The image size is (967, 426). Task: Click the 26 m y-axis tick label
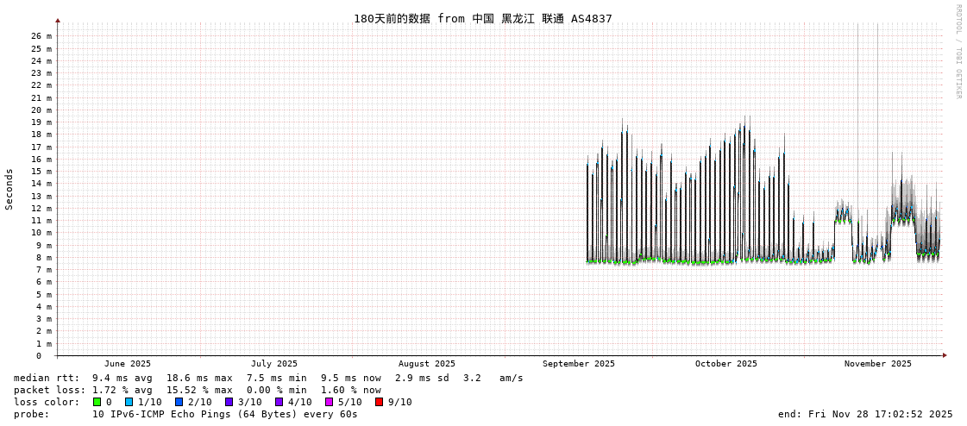42,36
